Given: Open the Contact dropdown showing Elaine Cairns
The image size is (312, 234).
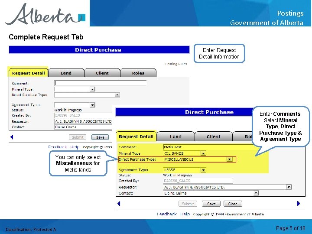Looking at the screenshot, I should click(x=256, y=193).
